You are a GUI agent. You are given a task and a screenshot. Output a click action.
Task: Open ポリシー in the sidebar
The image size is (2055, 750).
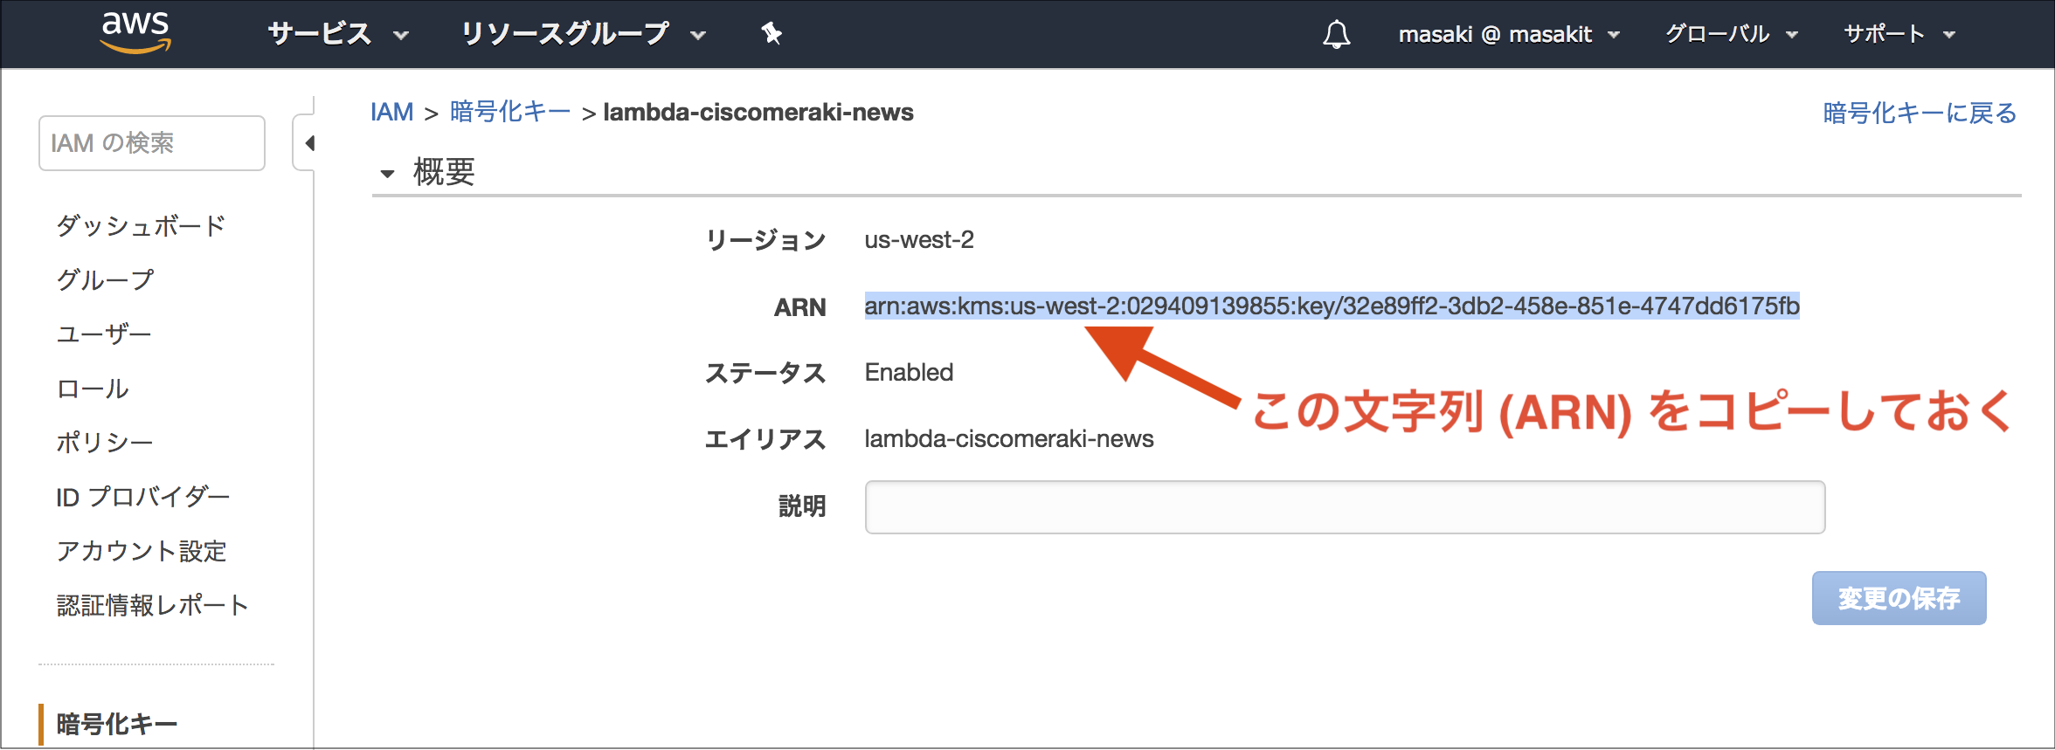pyautogui.click(x=105, y=443)
